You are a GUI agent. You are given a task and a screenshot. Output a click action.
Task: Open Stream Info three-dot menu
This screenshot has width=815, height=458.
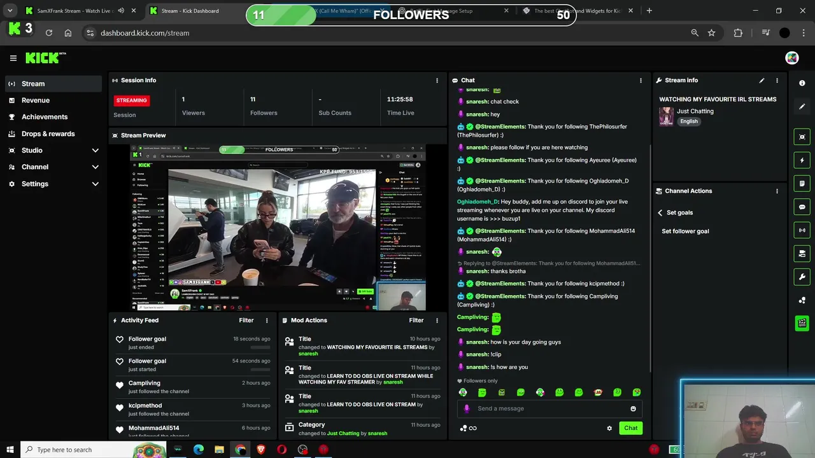coord(777,80)
